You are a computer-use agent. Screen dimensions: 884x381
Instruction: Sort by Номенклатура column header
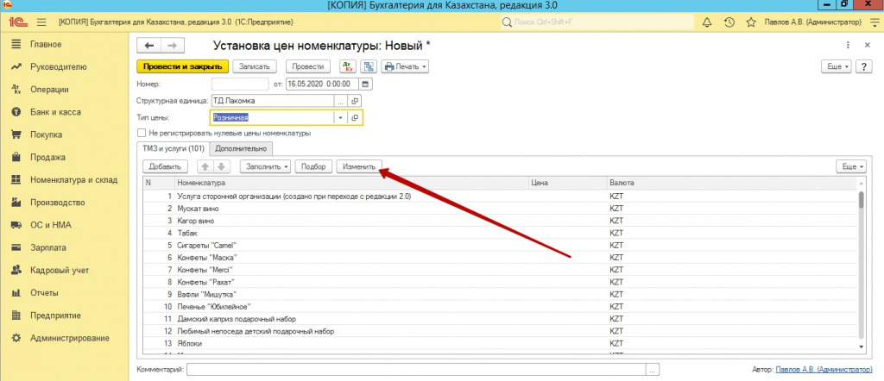coord(352,183)
